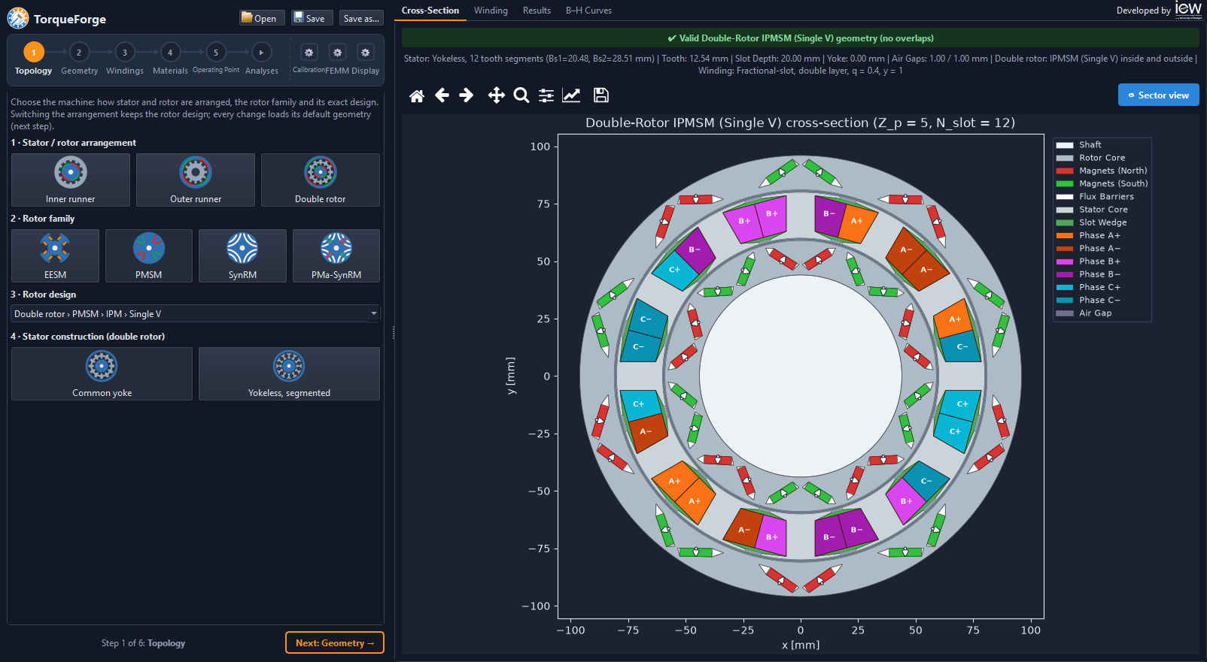This screenshot has width=1207, height=662.
Task: Switch to the Winding tab
Action: click(491, 11)
